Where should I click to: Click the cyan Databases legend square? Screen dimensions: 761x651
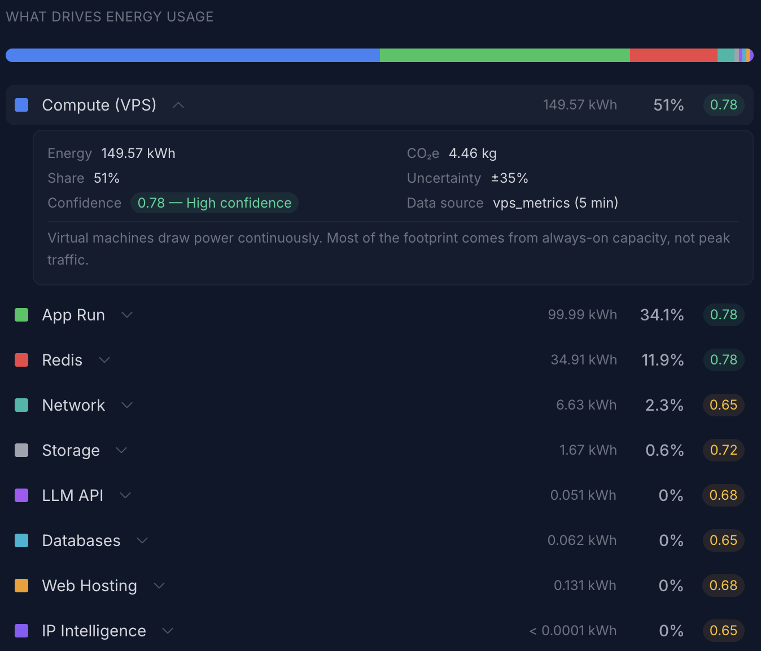click(21, 540)
